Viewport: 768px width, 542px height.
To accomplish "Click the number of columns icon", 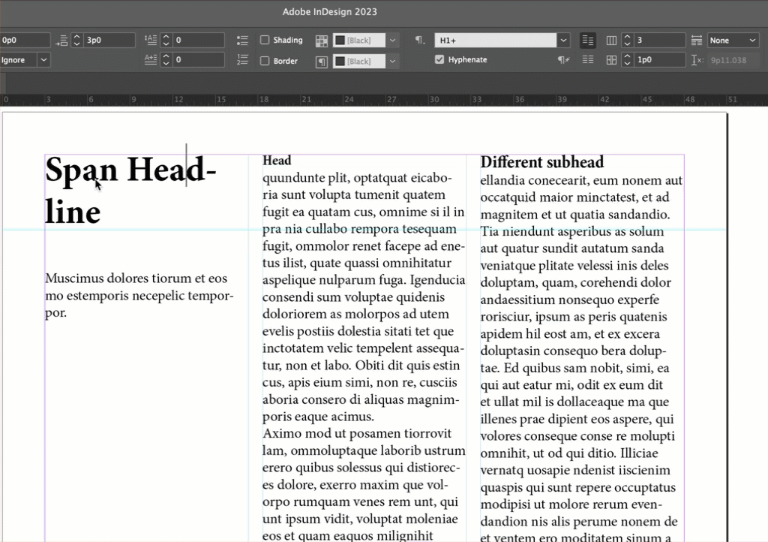I will [x=611, y=41].
